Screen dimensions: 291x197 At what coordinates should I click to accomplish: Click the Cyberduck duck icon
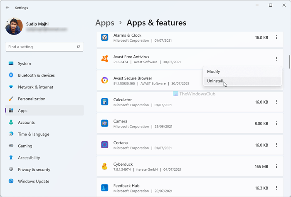click(105, 167)
